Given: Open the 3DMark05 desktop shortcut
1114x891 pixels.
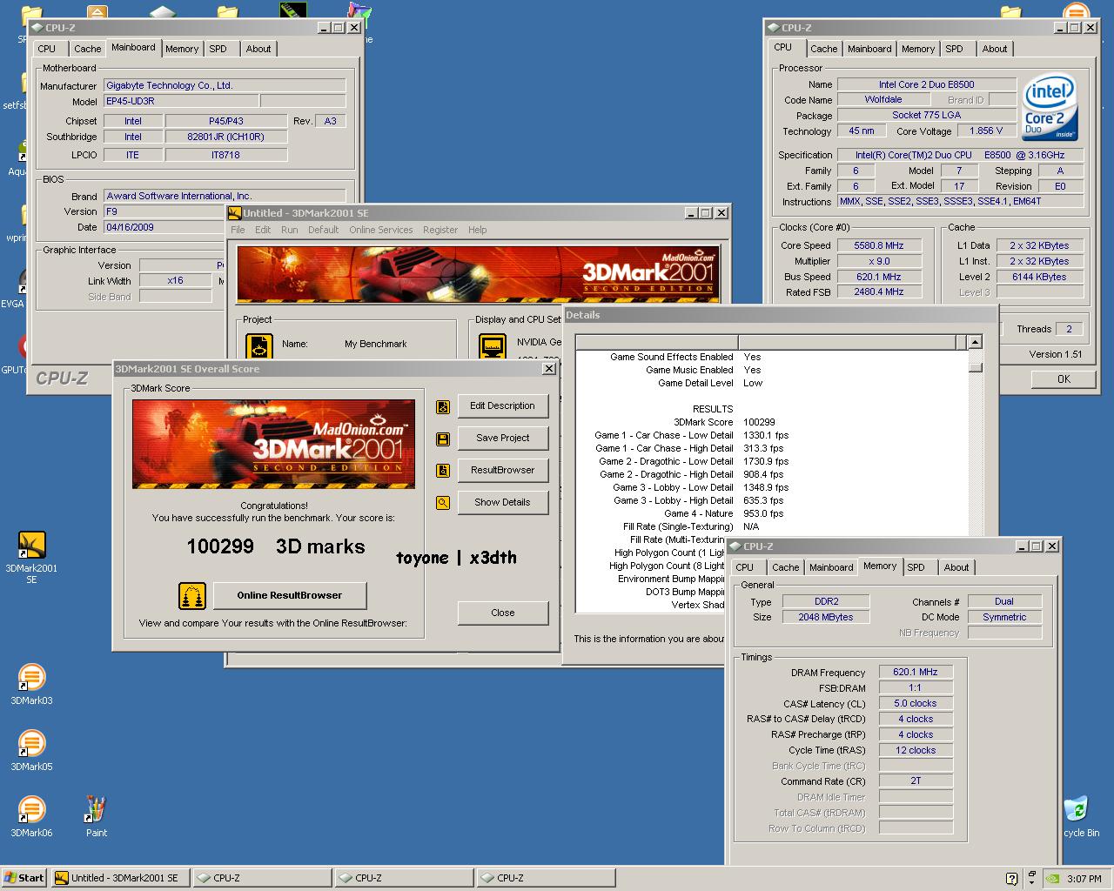Looking at the screenshot, I should 31,743.
